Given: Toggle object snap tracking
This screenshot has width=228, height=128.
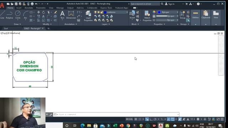Looking at the screenshot, I should (x=169, y=119).
